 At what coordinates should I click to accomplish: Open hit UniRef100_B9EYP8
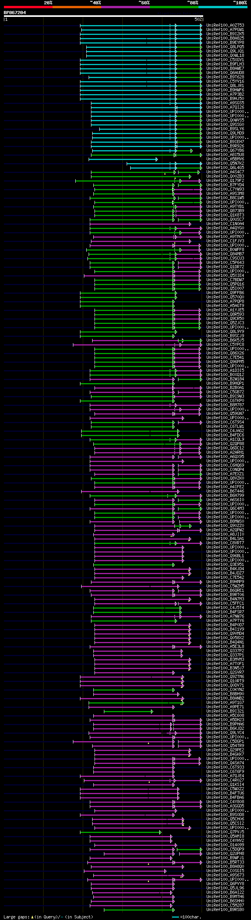click(x=225, y=42)
